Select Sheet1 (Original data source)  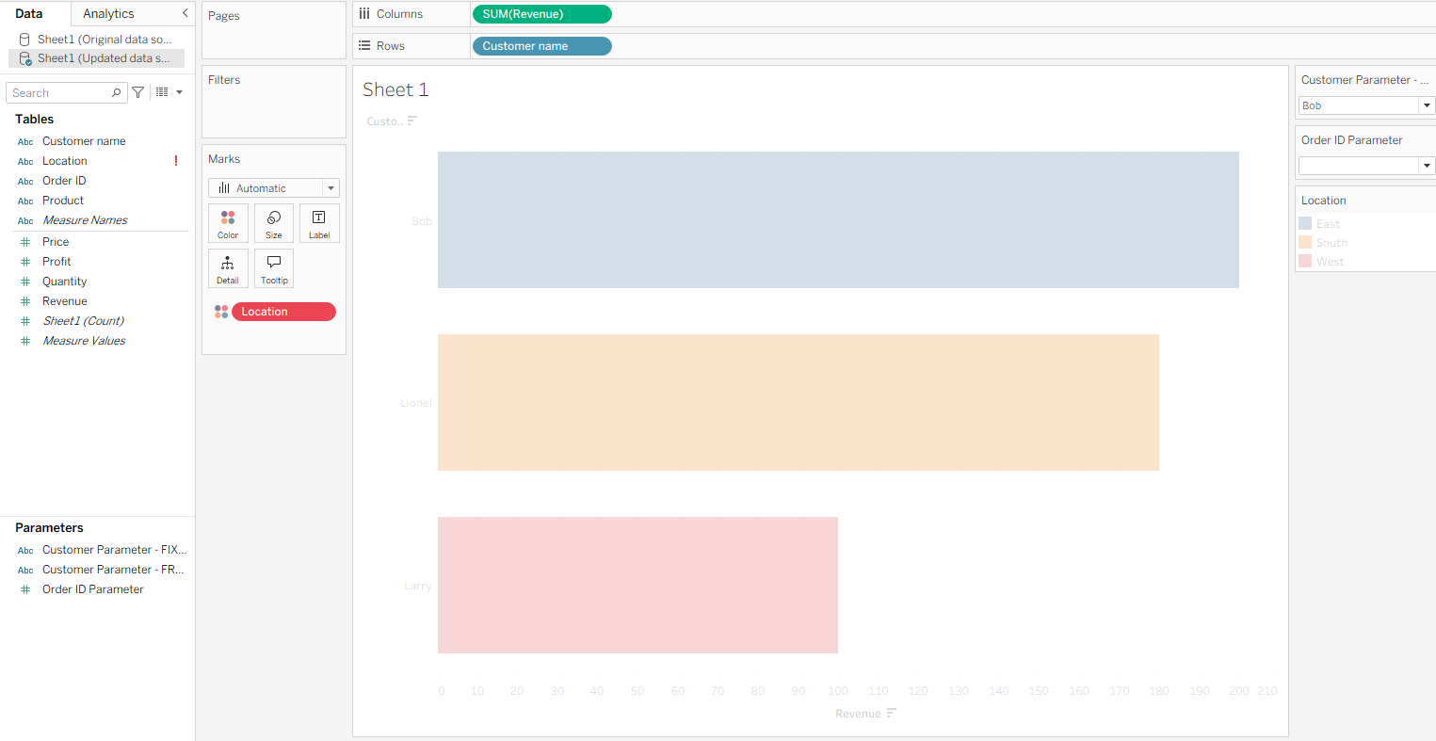click(96, 40)
